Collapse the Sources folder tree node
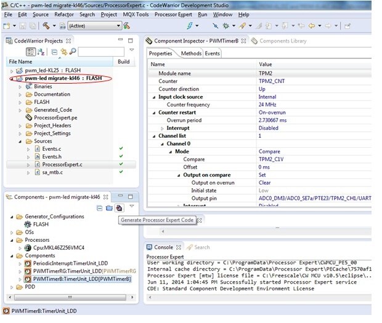Screen dimensions: 382x323 pyautogui.click(x=20, y=141)
